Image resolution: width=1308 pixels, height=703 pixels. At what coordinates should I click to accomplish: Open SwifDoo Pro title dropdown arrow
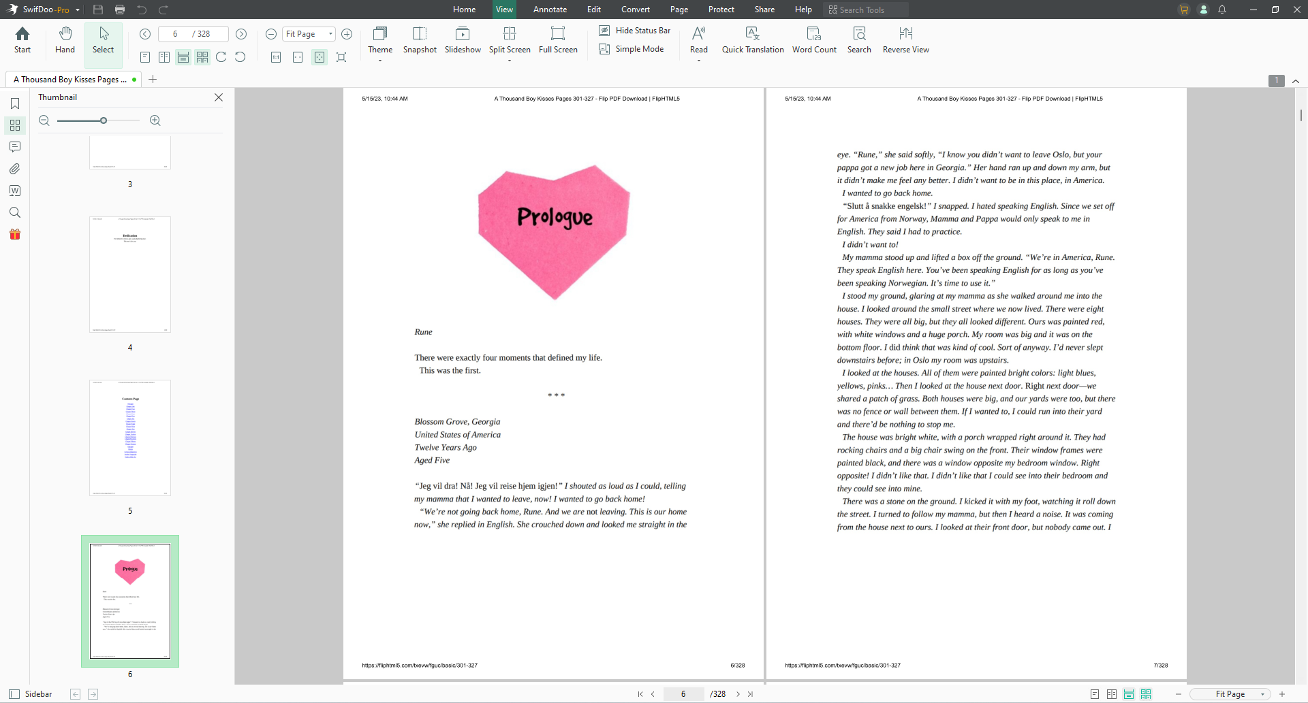coord(78,10)
